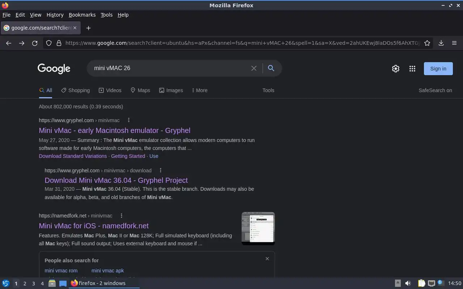Switch to Shopping results tab
Viewport: 463px width, 289px height.
(x=75, y=90)
